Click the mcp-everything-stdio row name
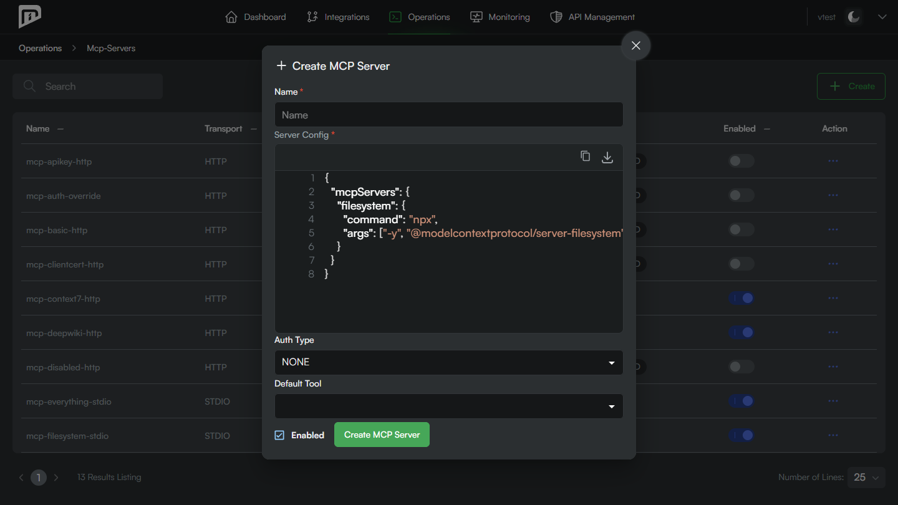898x505 pixels. click(x=69, y=402)
